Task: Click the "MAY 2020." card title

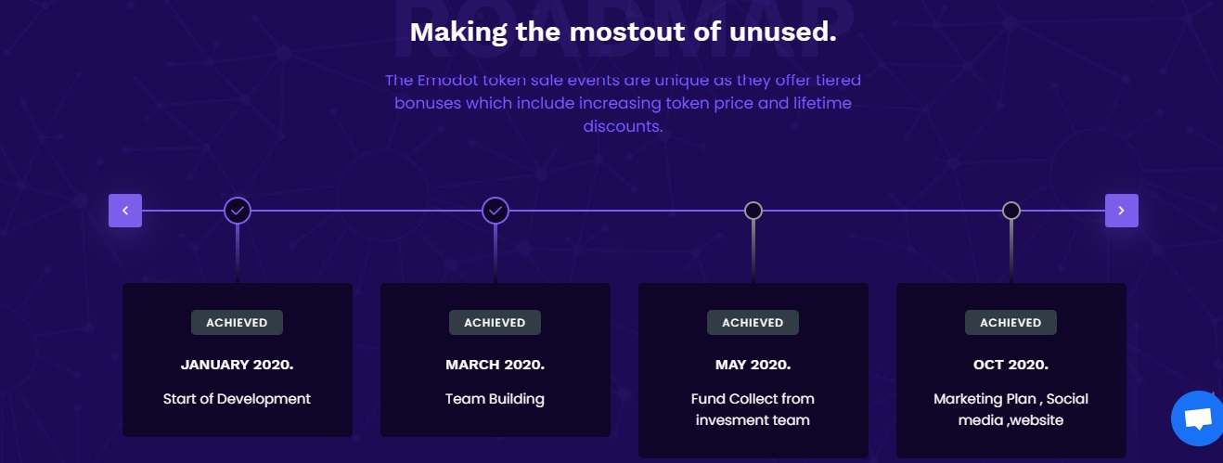Action: (753, 365)
